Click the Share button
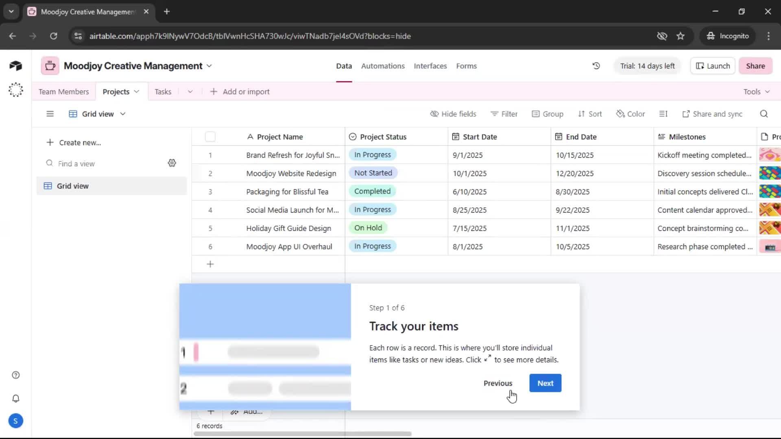This screenshot has height=439, width=781. click(755, 66)
